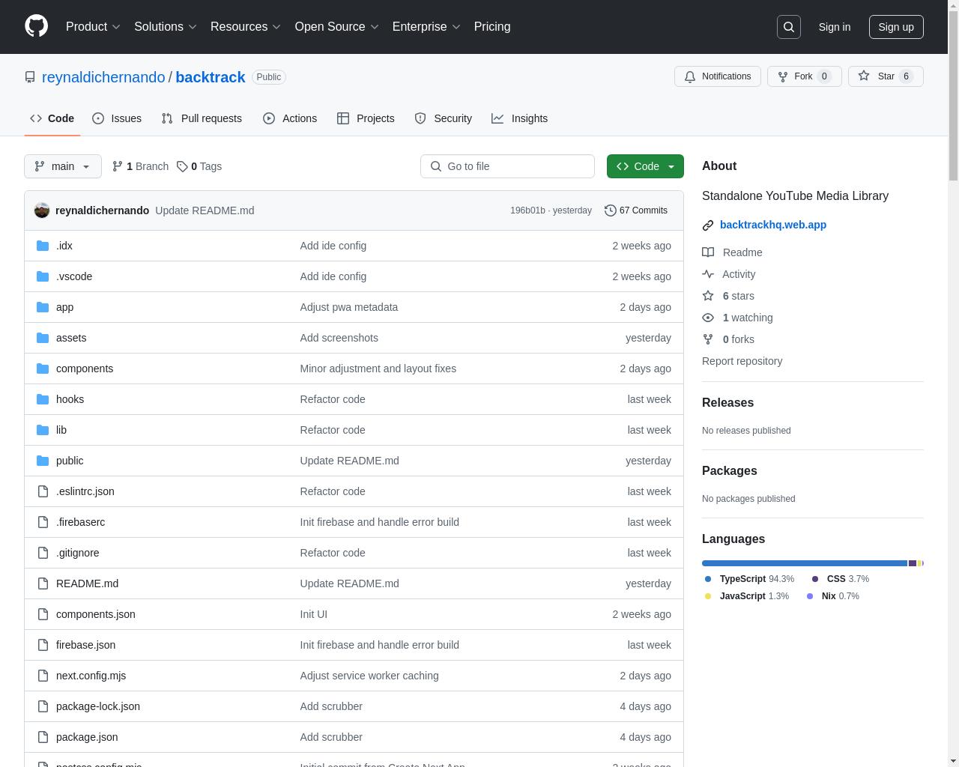Open the reynaldichernando owner link
This screenshot has height=767, width=959.
pos(103,77)
